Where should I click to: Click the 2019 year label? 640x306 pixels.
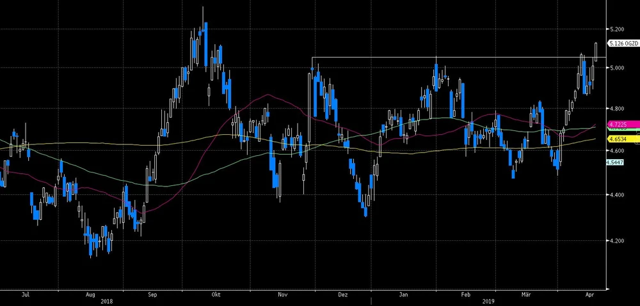coord(489,302)
